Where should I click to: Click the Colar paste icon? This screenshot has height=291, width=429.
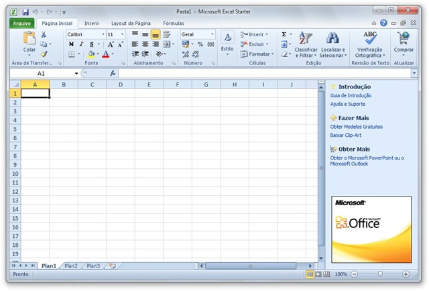(29, 38)
